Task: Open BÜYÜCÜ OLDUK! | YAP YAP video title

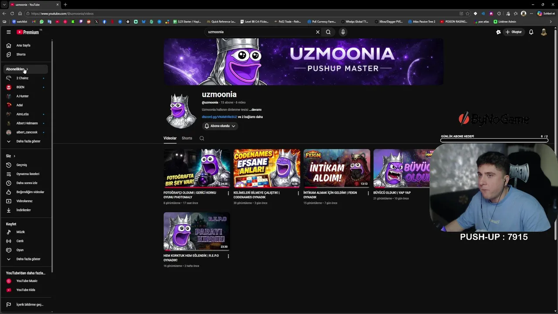Action: click(x=392, y=192)
